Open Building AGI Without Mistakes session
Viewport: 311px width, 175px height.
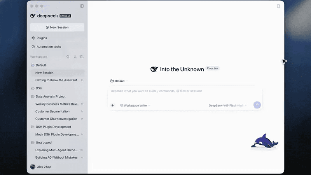pyautogui.click(x=58, y=157)
